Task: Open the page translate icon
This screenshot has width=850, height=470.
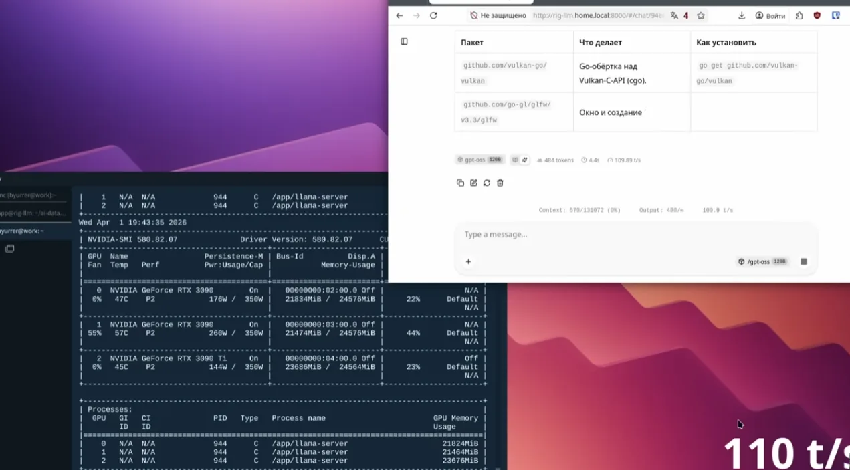Action: pyautogui.click(x=674, y=15)
